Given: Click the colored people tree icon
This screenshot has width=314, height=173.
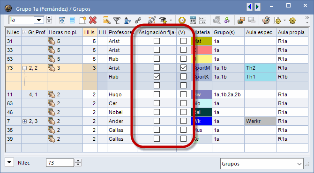Looking at the screenshot, I should tap(227, 20).
